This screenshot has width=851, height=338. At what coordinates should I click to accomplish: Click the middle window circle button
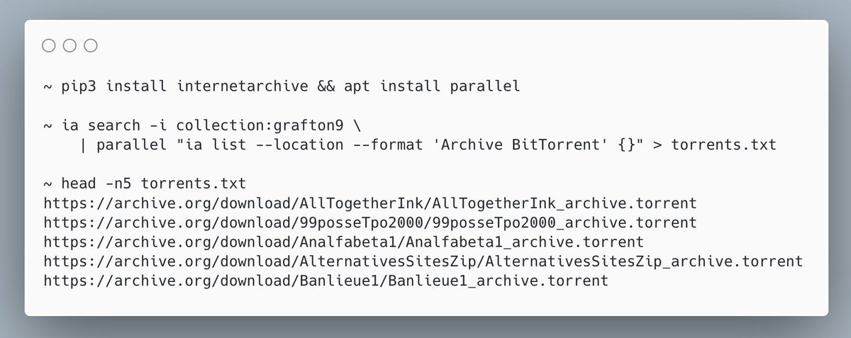click(x=69, y=47)
